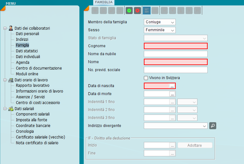Click the greyed-out edit pencil toolbar icon
This screenshot has width=244, height=164.
click(x=112, y=11)
